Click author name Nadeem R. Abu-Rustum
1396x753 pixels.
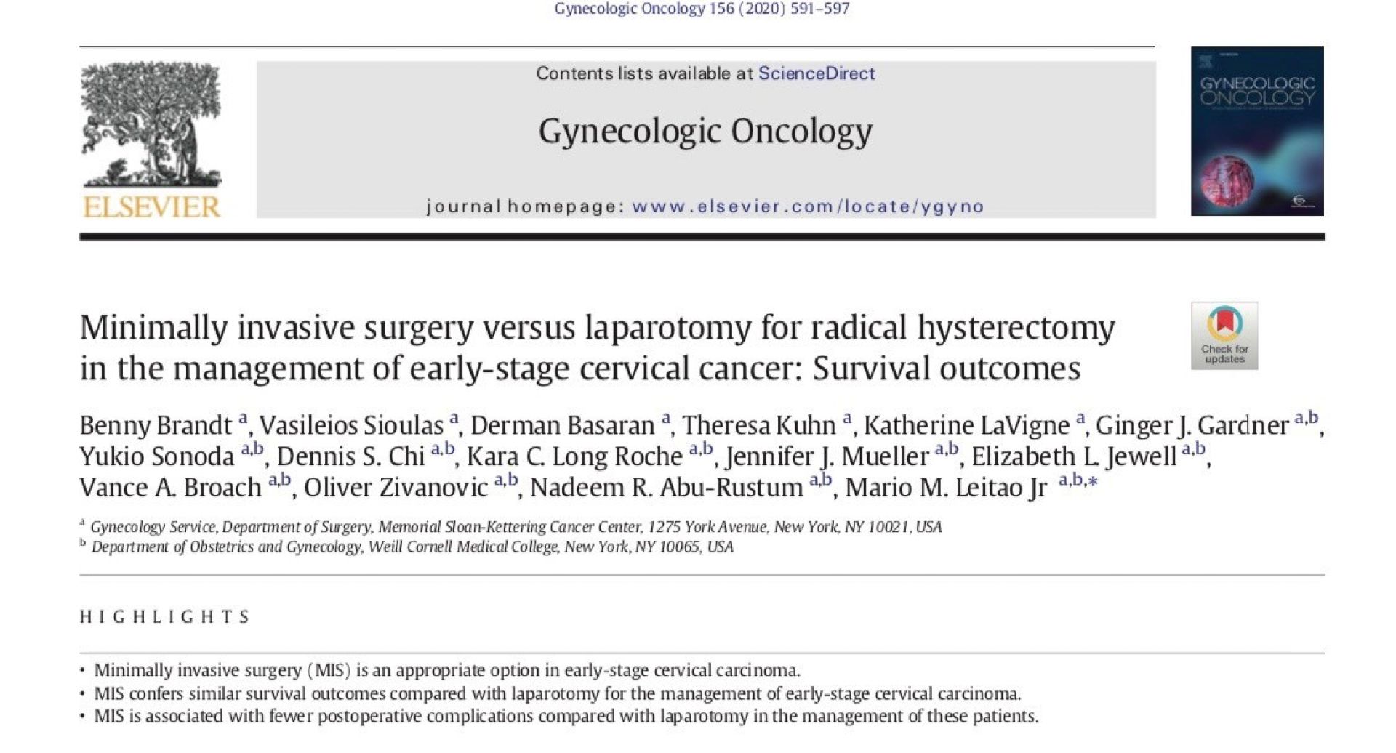click(x=666, y=487)
